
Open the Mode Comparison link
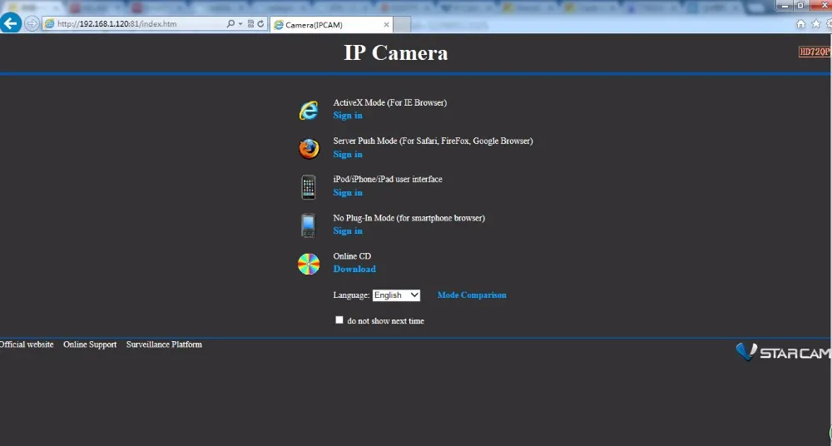click(x=472, y=295)
